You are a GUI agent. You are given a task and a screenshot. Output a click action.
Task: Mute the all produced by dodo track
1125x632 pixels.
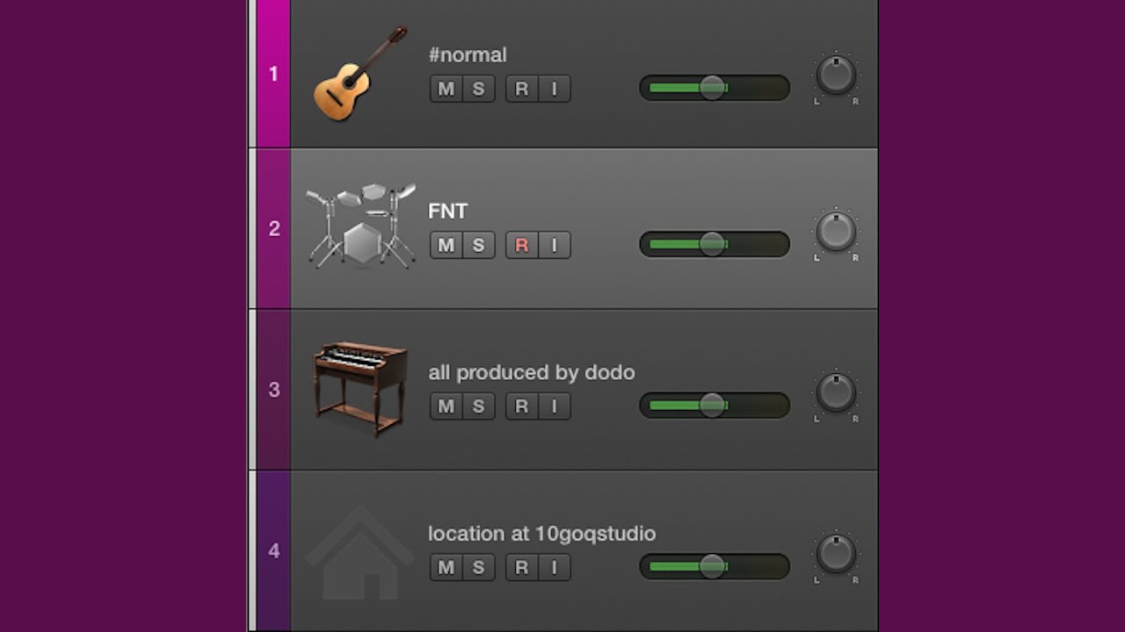coord(446,406)
